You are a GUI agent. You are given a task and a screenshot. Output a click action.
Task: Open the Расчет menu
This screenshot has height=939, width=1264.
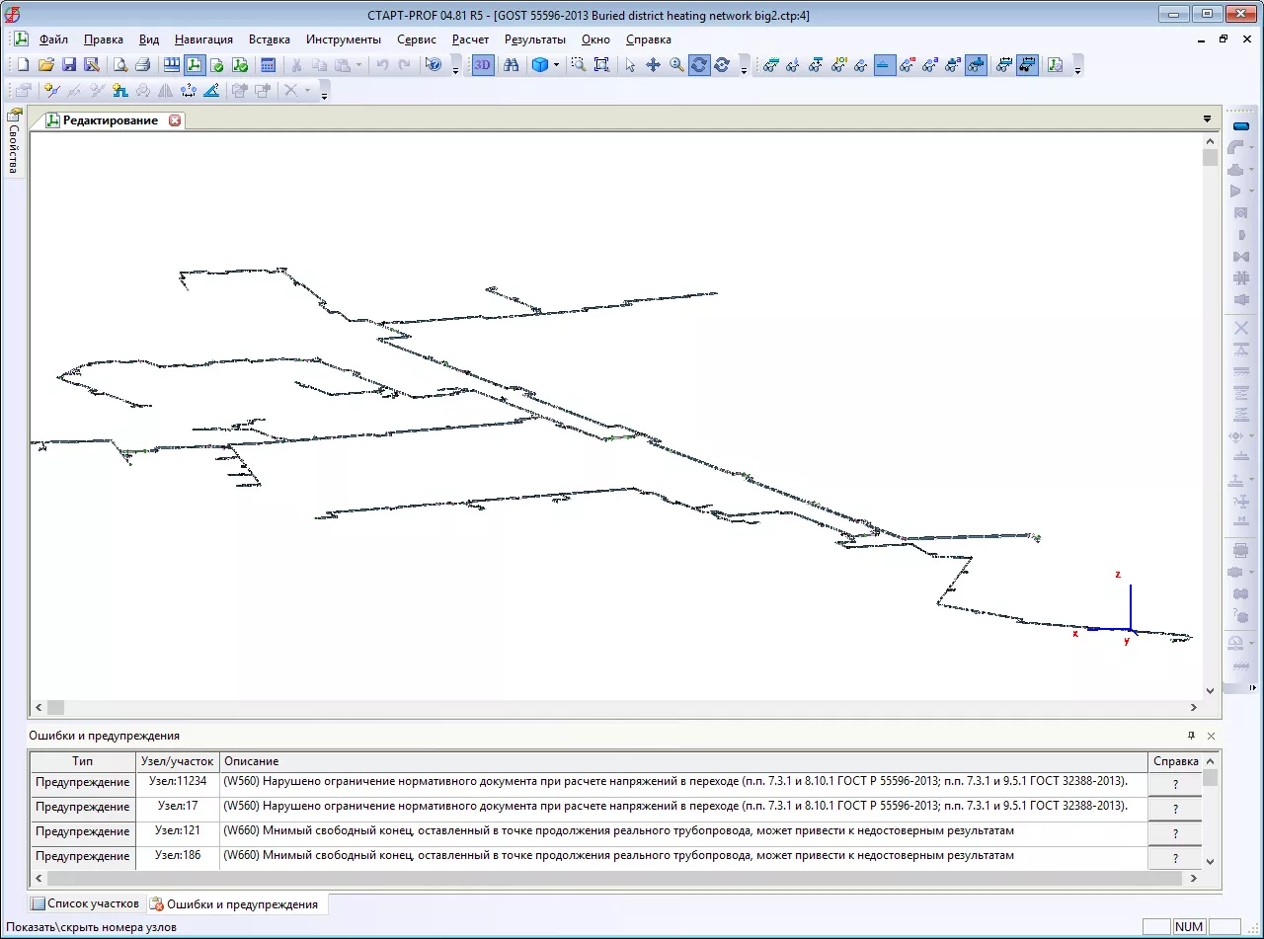coord(470,39)
